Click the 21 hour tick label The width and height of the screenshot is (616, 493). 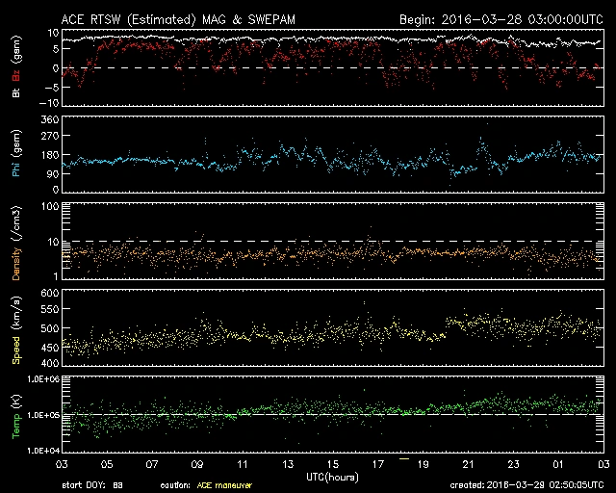[468, 464]
